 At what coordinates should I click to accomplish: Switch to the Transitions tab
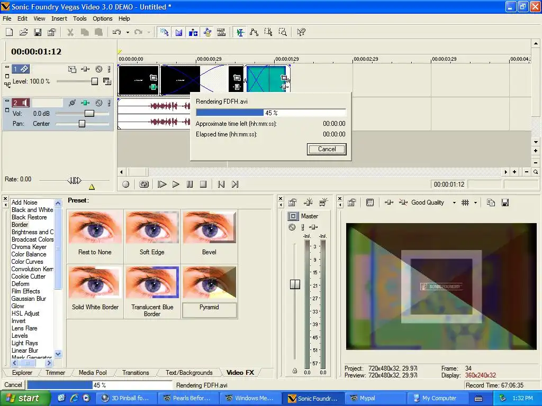coord(135,373)
